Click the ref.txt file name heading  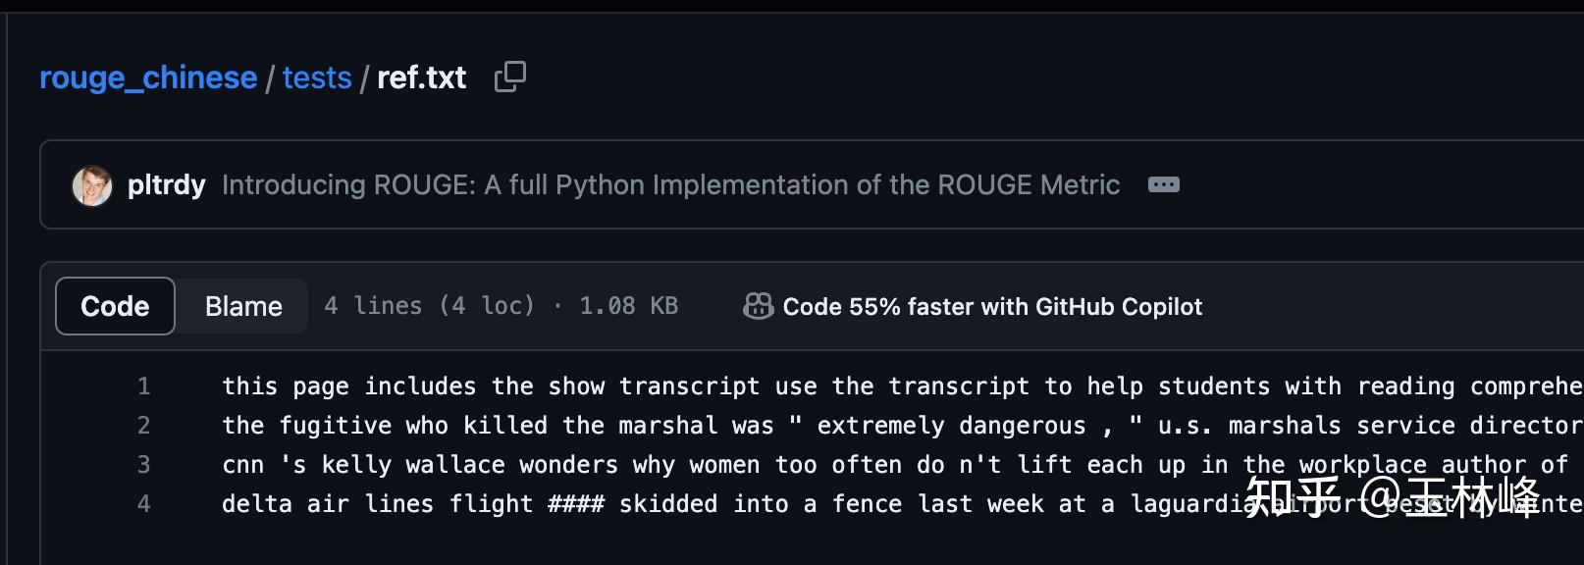coord(421,77)
